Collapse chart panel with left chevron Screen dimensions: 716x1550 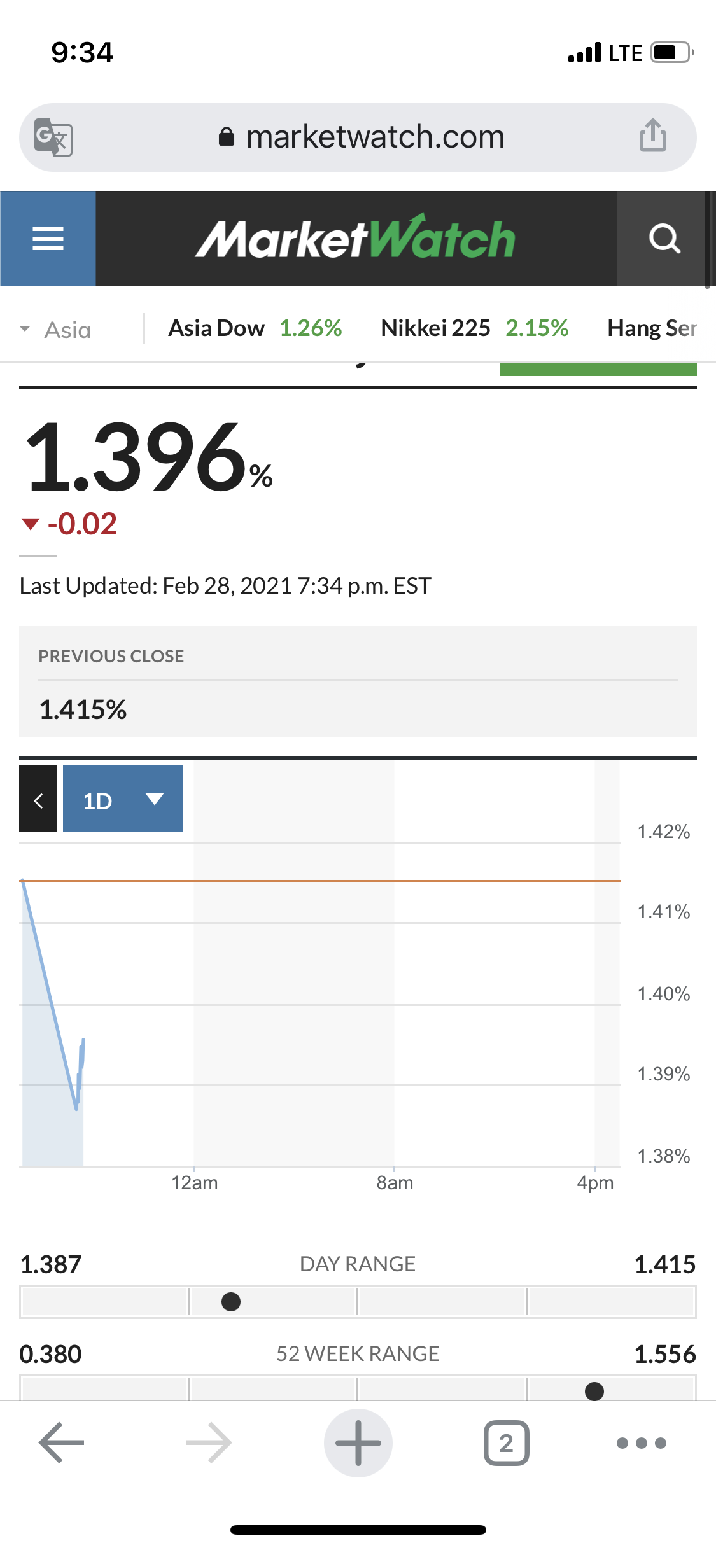coord(38,799)
